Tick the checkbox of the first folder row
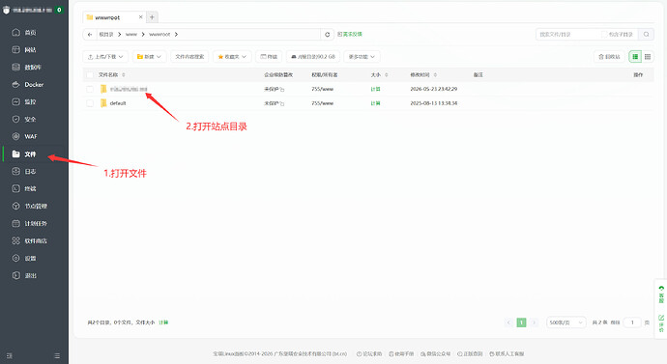The width and height of the screenshot is (667, 364). tap(90, 89)
